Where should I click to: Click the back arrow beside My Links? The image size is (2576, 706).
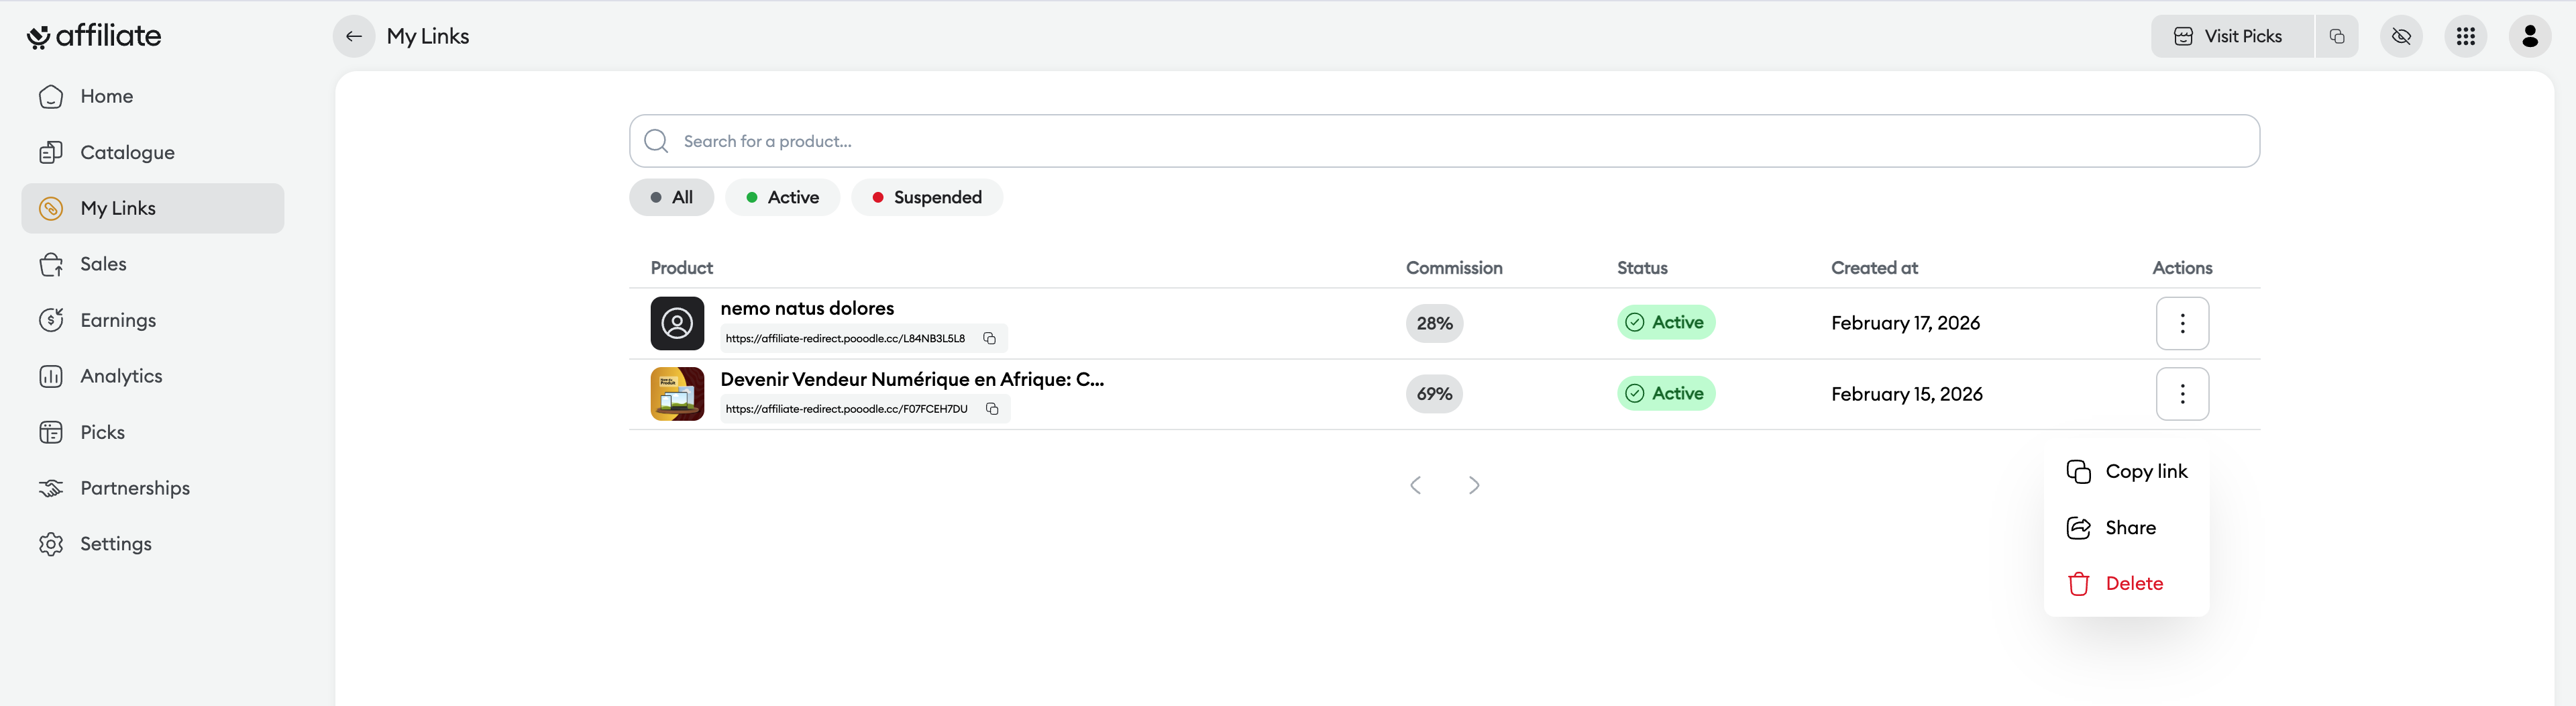354,37
